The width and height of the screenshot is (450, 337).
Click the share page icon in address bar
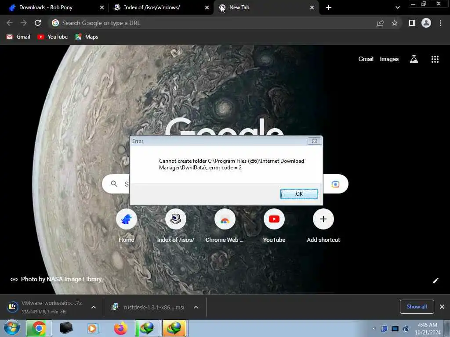coord(381,23)
